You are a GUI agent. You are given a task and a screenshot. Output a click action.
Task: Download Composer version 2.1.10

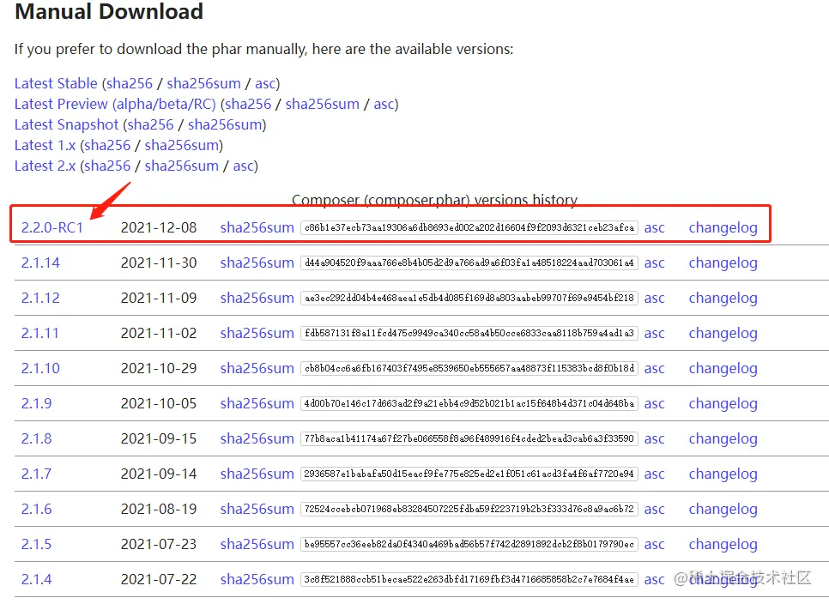[x=40, y=368]
